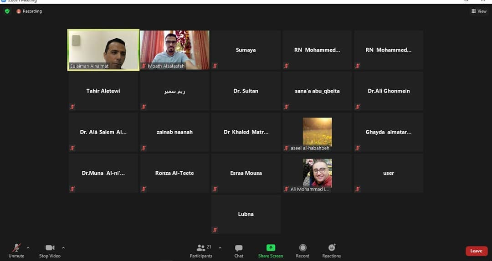
Task: Click Ali Mohammad's profile picture tile
Action: tap(318, 173)
